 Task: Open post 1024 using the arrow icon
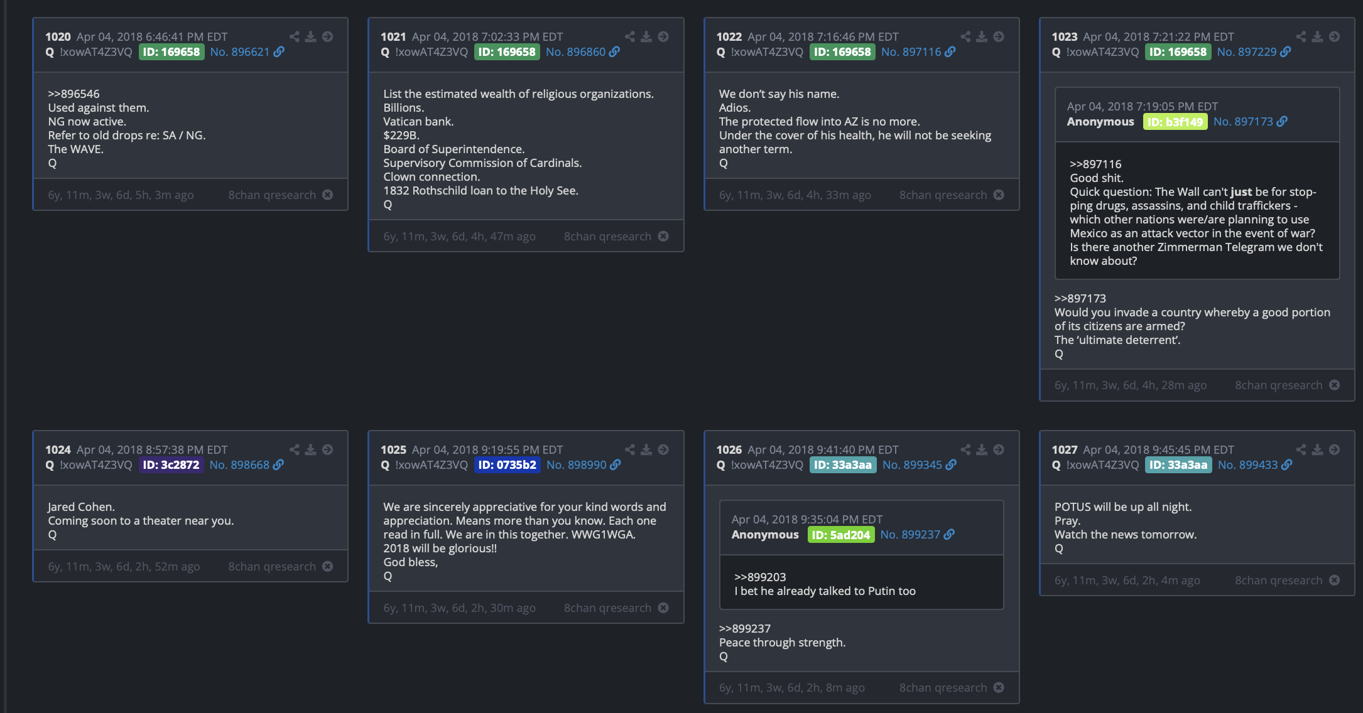pos(328,450)
